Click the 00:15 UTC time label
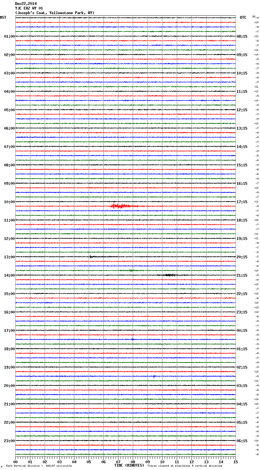 click(x=242, y=331)
